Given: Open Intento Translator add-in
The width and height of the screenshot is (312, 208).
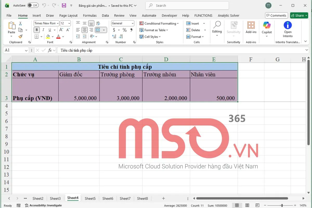Looking at the screenshot, I should pyautogui.click(x=288, y=29).
